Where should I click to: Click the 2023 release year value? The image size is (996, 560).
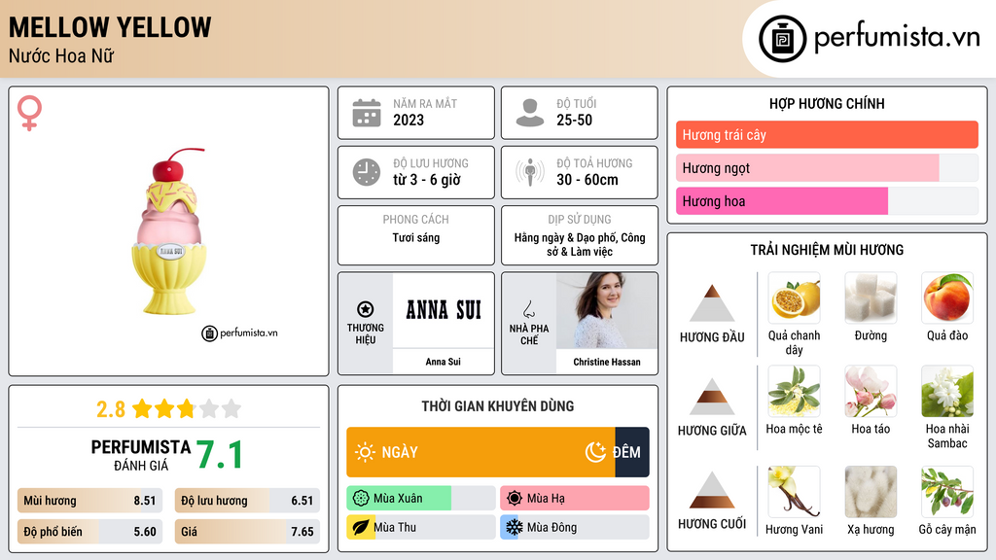[409, 120]
